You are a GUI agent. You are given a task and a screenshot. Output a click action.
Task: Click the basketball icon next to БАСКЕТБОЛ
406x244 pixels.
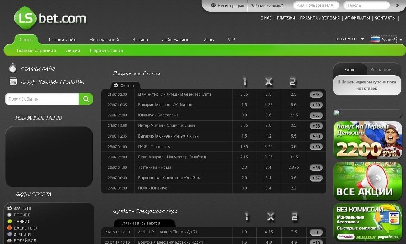click(10, 228)
